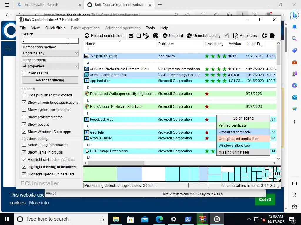This screenshot has height=225, width=301.
Task: Click the Reload uninstallers icon
Action: 87,35
